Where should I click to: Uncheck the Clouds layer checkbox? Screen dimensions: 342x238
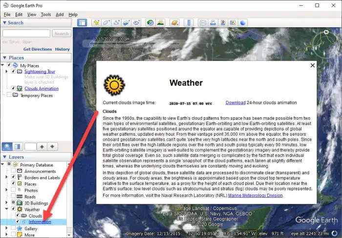[x=18, y=215]
